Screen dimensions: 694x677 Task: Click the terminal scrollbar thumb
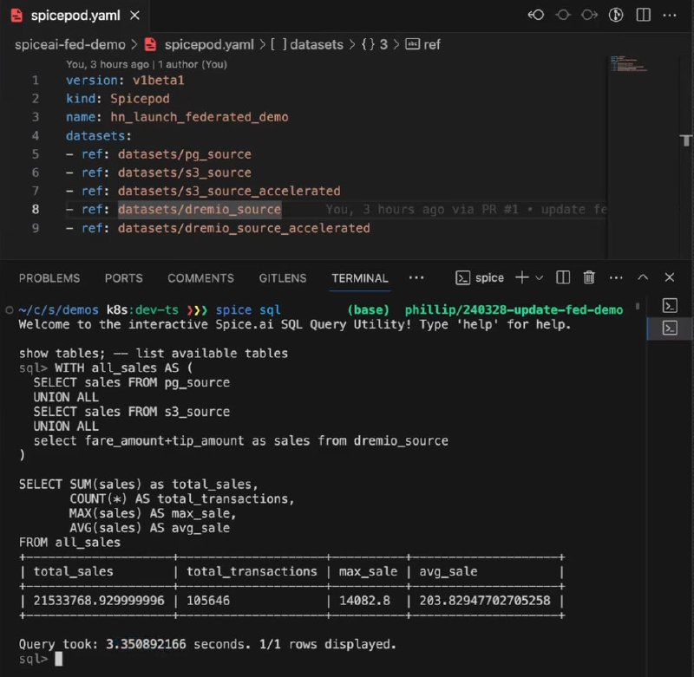click(x=638, y=305)
